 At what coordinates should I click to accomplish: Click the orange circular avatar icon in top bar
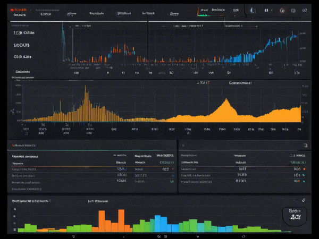[x=282, y=11]
